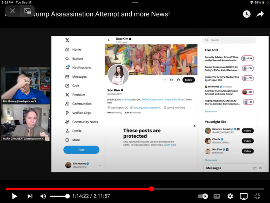Image resolution: width=270 pixels, height=203 pixels.
Task: Play the video
Action: coord(14,196)
